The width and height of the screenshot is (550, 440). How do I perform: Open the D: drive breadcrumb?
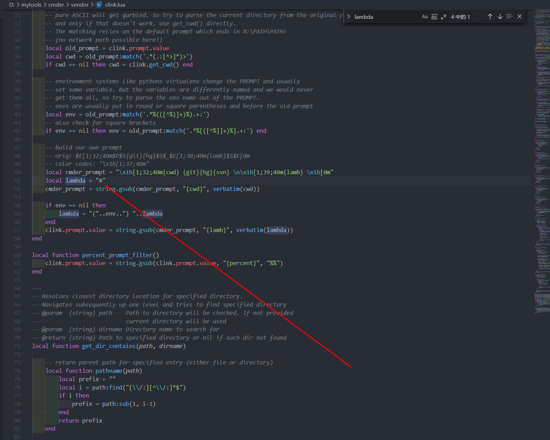point(12,5)
